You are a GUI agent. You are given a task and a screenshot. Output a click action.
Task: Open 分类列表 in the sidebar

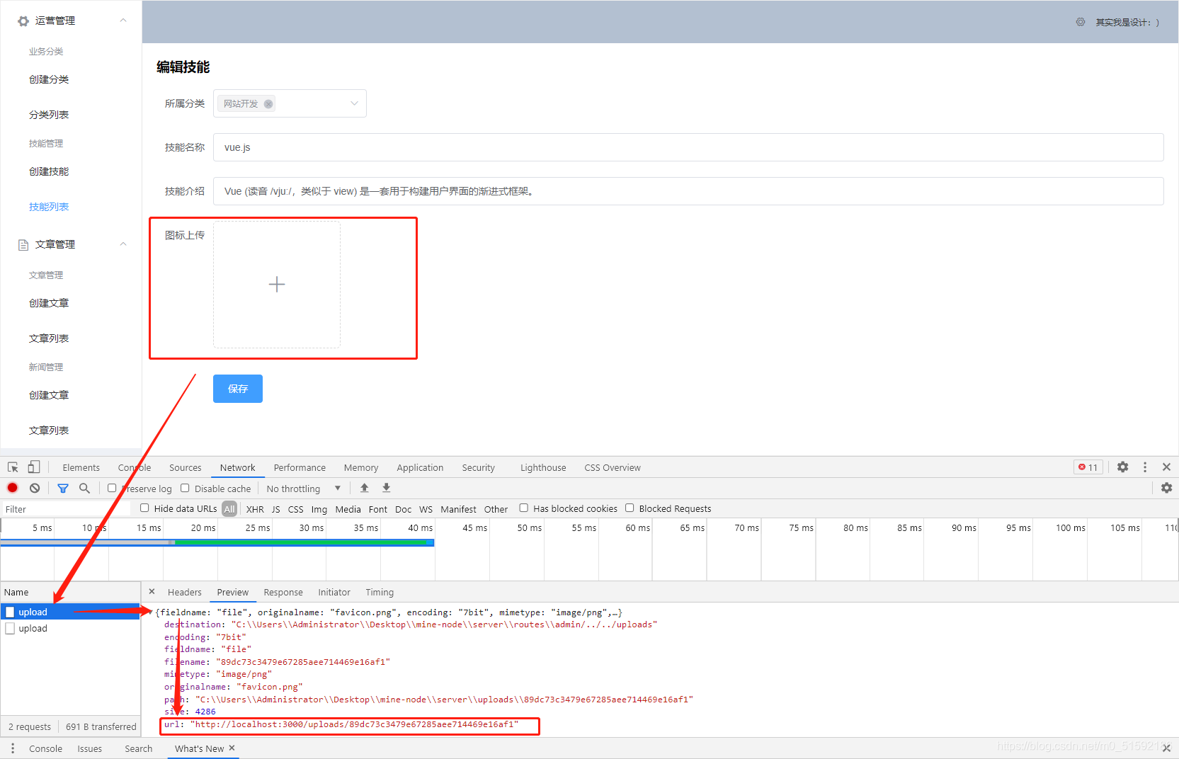pyautogui.click(x=49, y=115)
